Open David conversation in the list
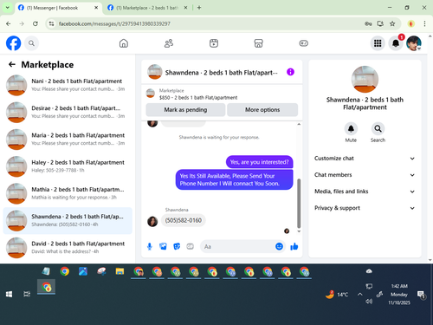433x325 pixels. 68,248
